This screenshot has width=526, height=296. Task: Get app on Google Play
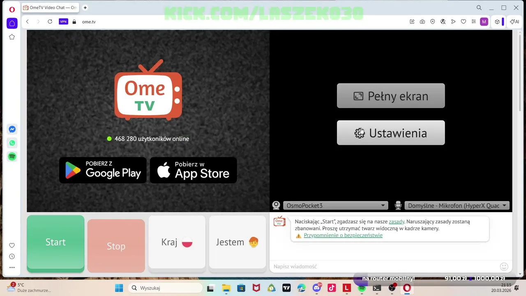click(x=103, y=170)
